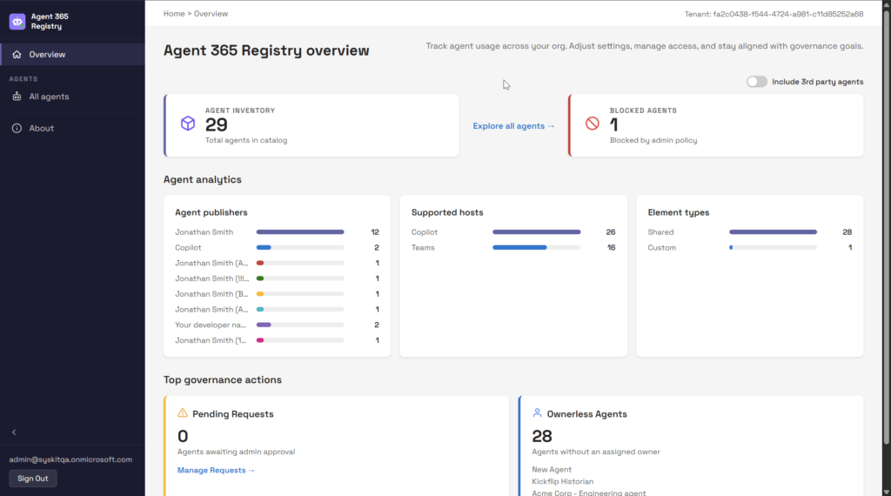Click the 0 pending requests count
Viewport: 891px width, 496px height.
(x=183, y=436)
